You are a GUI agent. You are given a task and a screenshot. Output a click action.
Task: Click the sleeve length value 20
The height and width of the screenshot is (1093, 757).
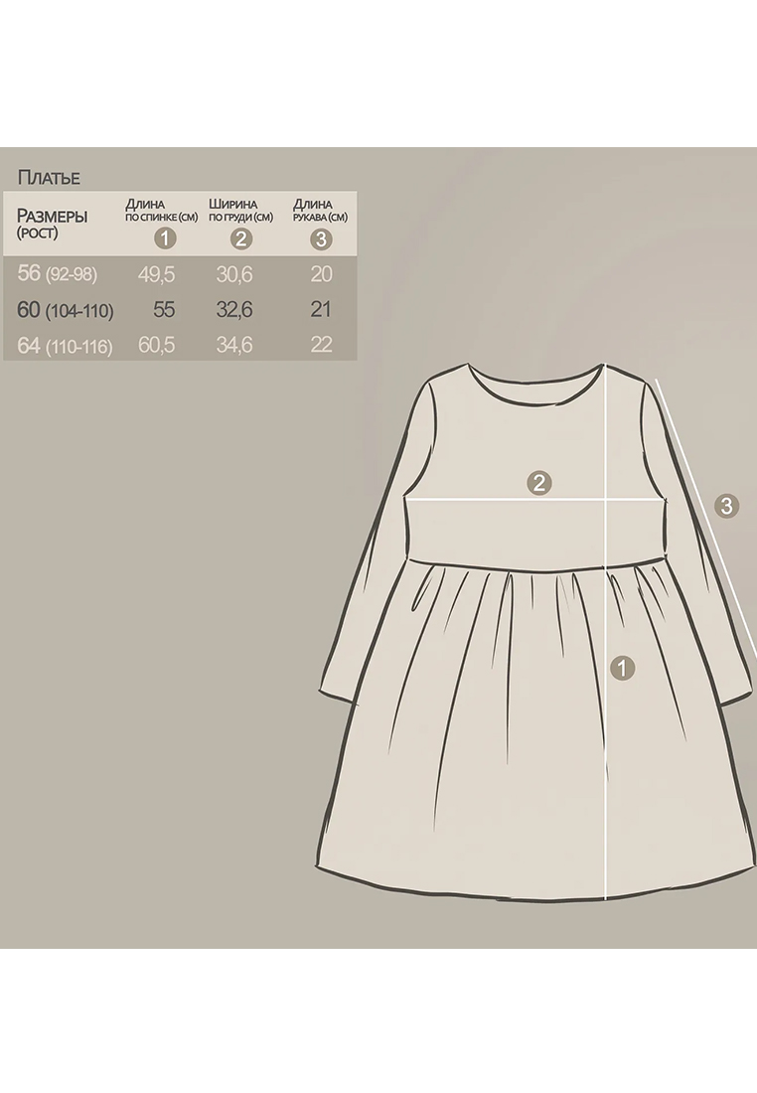tap(320, 274)
